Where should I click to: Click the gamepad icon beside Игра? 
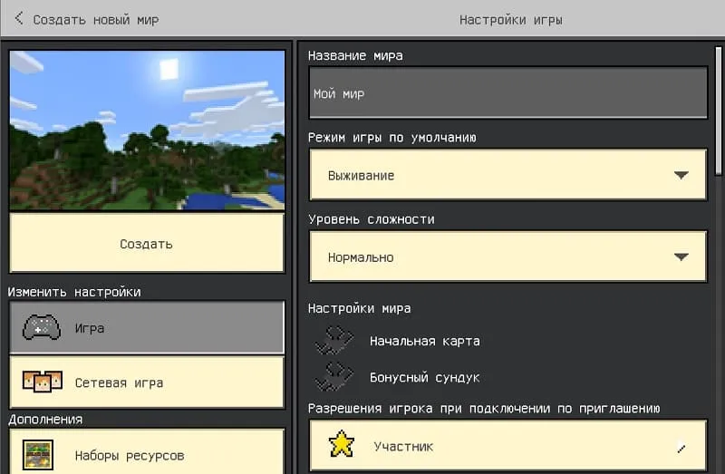(42, 327)
